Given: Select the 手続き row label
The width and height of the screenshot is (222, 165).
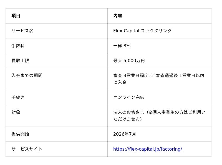Looking at the screenshot, I should (x=18, y=97).
